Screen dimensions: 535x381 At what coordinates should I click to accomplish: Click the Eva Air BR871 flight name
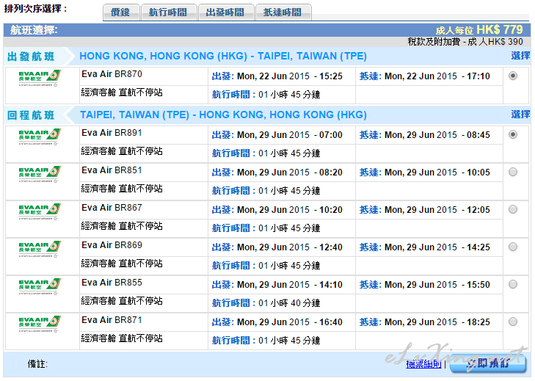coord(112,320)
